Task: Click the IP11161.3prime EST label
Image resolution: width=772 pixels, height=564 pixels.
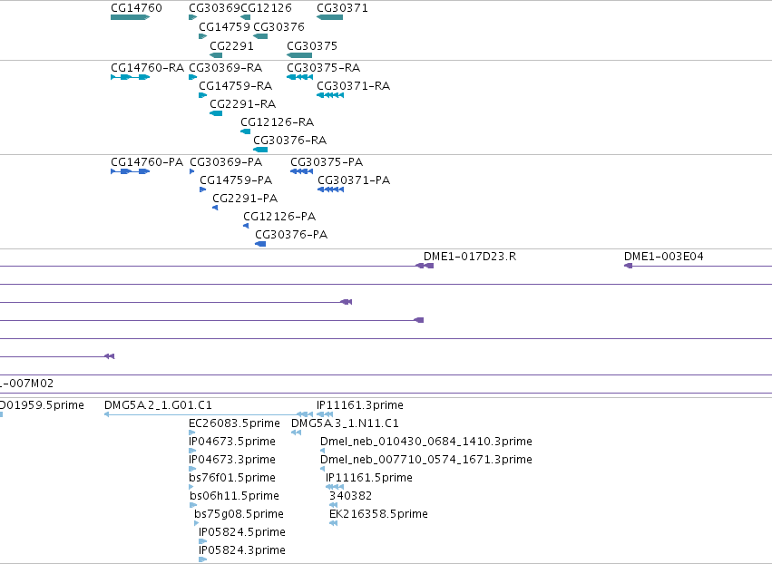Action: 360,405
